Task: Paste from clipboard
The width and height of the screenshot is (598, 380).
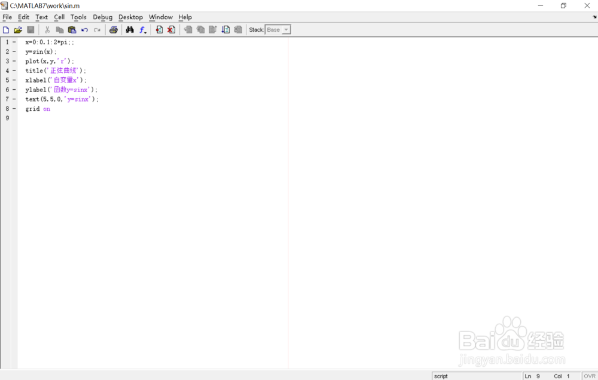Action: click(72, 30)
